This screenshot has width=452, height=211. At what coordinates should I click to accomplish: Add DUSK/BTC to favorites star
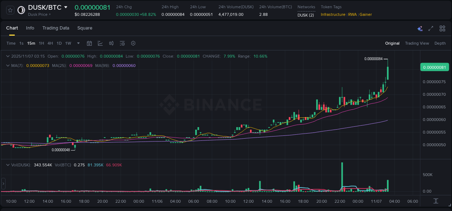pos(9,10)
